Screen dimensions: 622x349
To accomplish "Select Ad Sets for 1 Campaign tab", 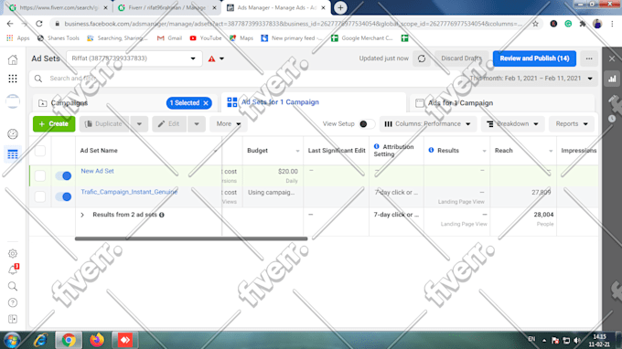I will (x=314, y=102).
